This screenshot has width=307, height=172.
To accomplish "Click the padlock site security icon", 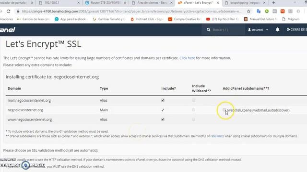I will (18, 11).
